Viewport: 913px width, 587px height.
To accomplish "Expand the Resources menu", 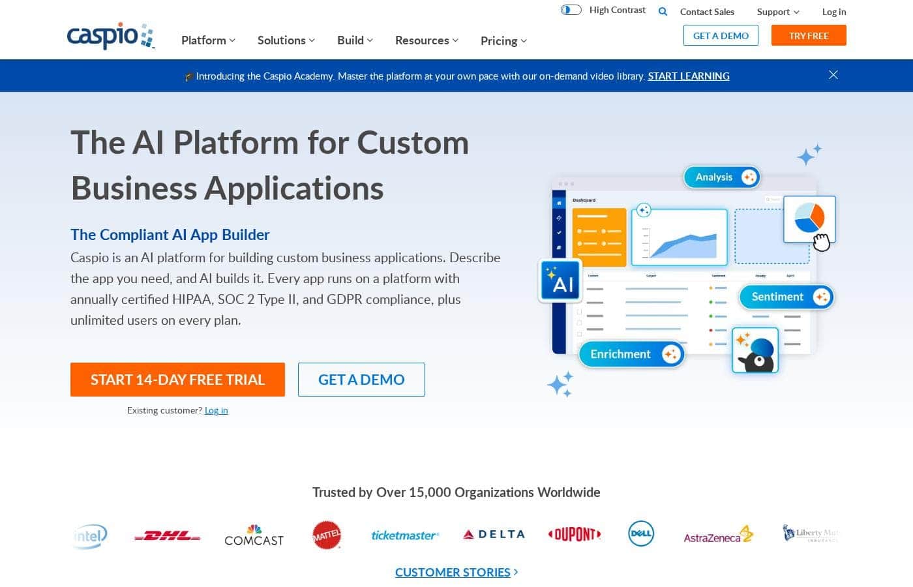I will pyautogui.click(x=427, y=40).
